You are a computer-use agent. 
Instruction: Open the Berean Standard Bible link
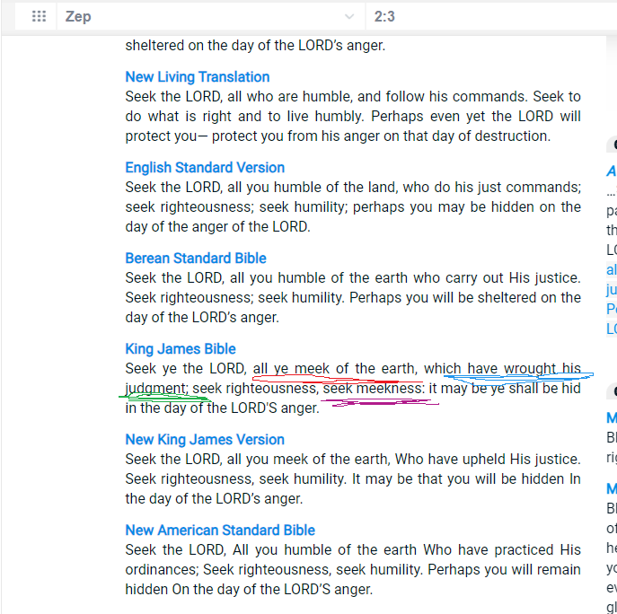point(196,258)
